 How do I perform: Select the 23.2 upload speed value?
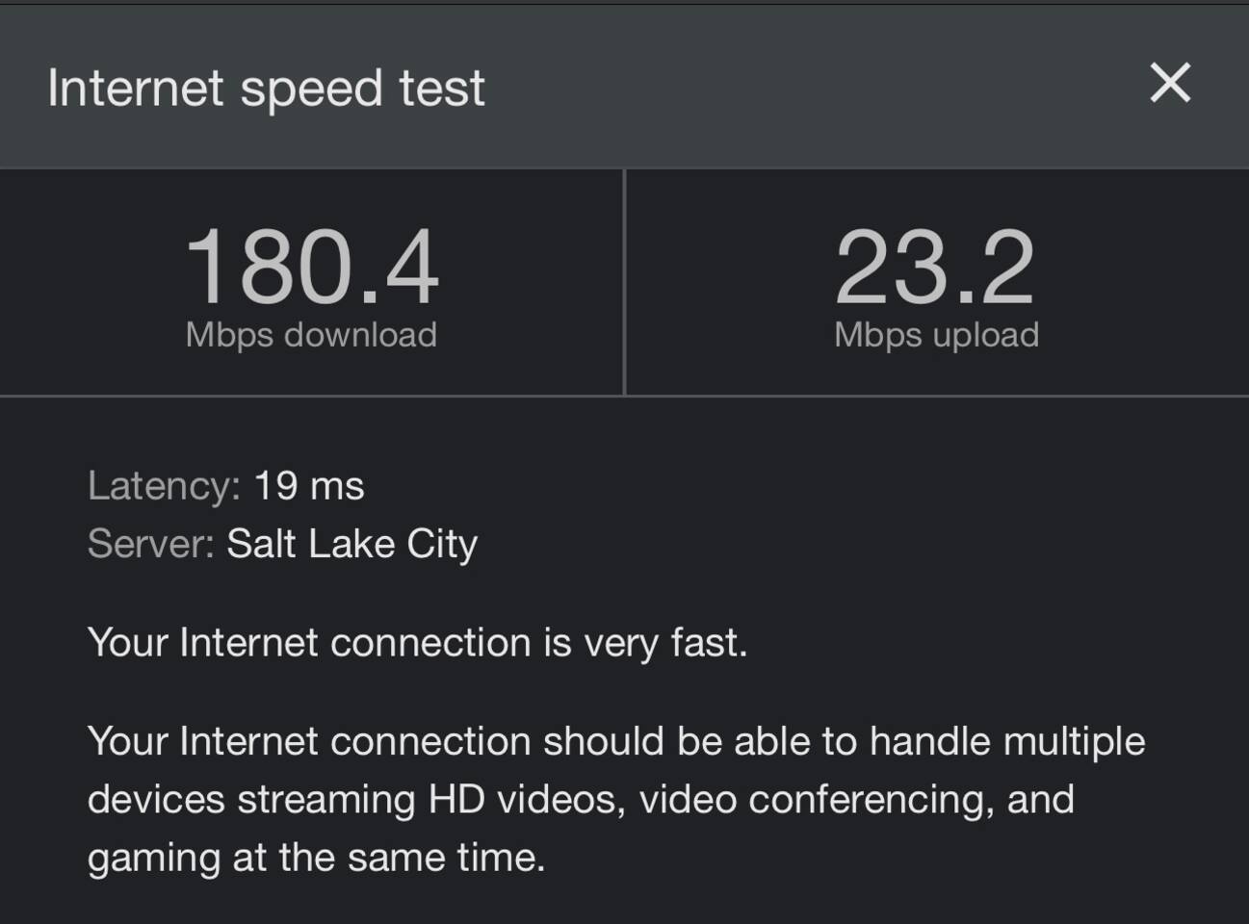pyautogui.click(x=935, y=267)
